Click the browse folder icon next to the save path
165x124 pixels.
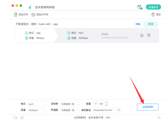tap(119, 110)
